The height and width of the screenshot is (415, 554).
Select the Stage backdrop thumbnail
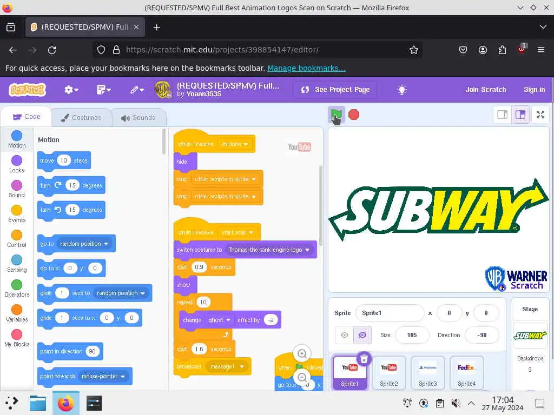[x=530, y=335]
